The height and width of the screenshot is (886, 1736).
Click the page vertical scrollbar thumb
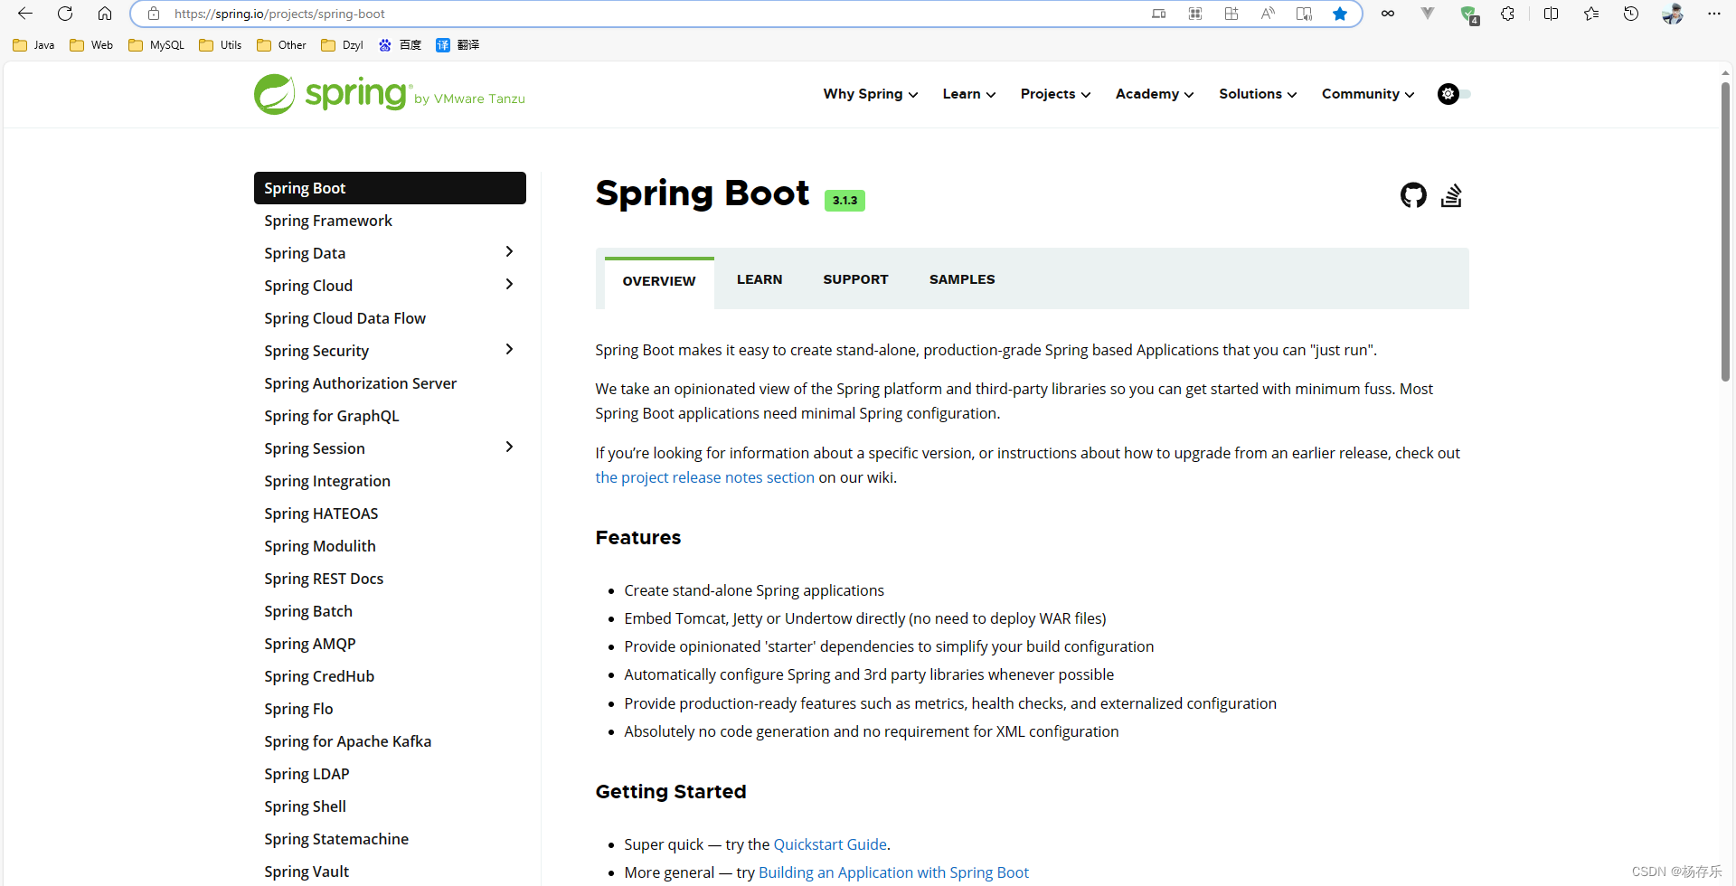[1725, 232]
